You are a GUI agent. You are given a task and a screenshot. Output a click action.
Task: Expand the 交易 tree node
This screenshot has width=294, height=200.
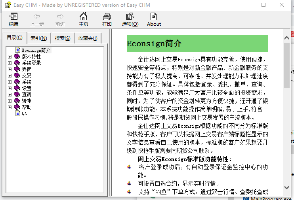pyautogui.click(x=10, y=75)
